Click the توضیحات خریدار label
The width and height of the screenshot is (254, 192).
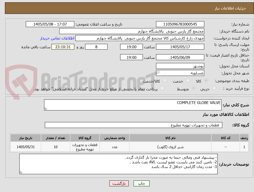click(x=234, y=164)
